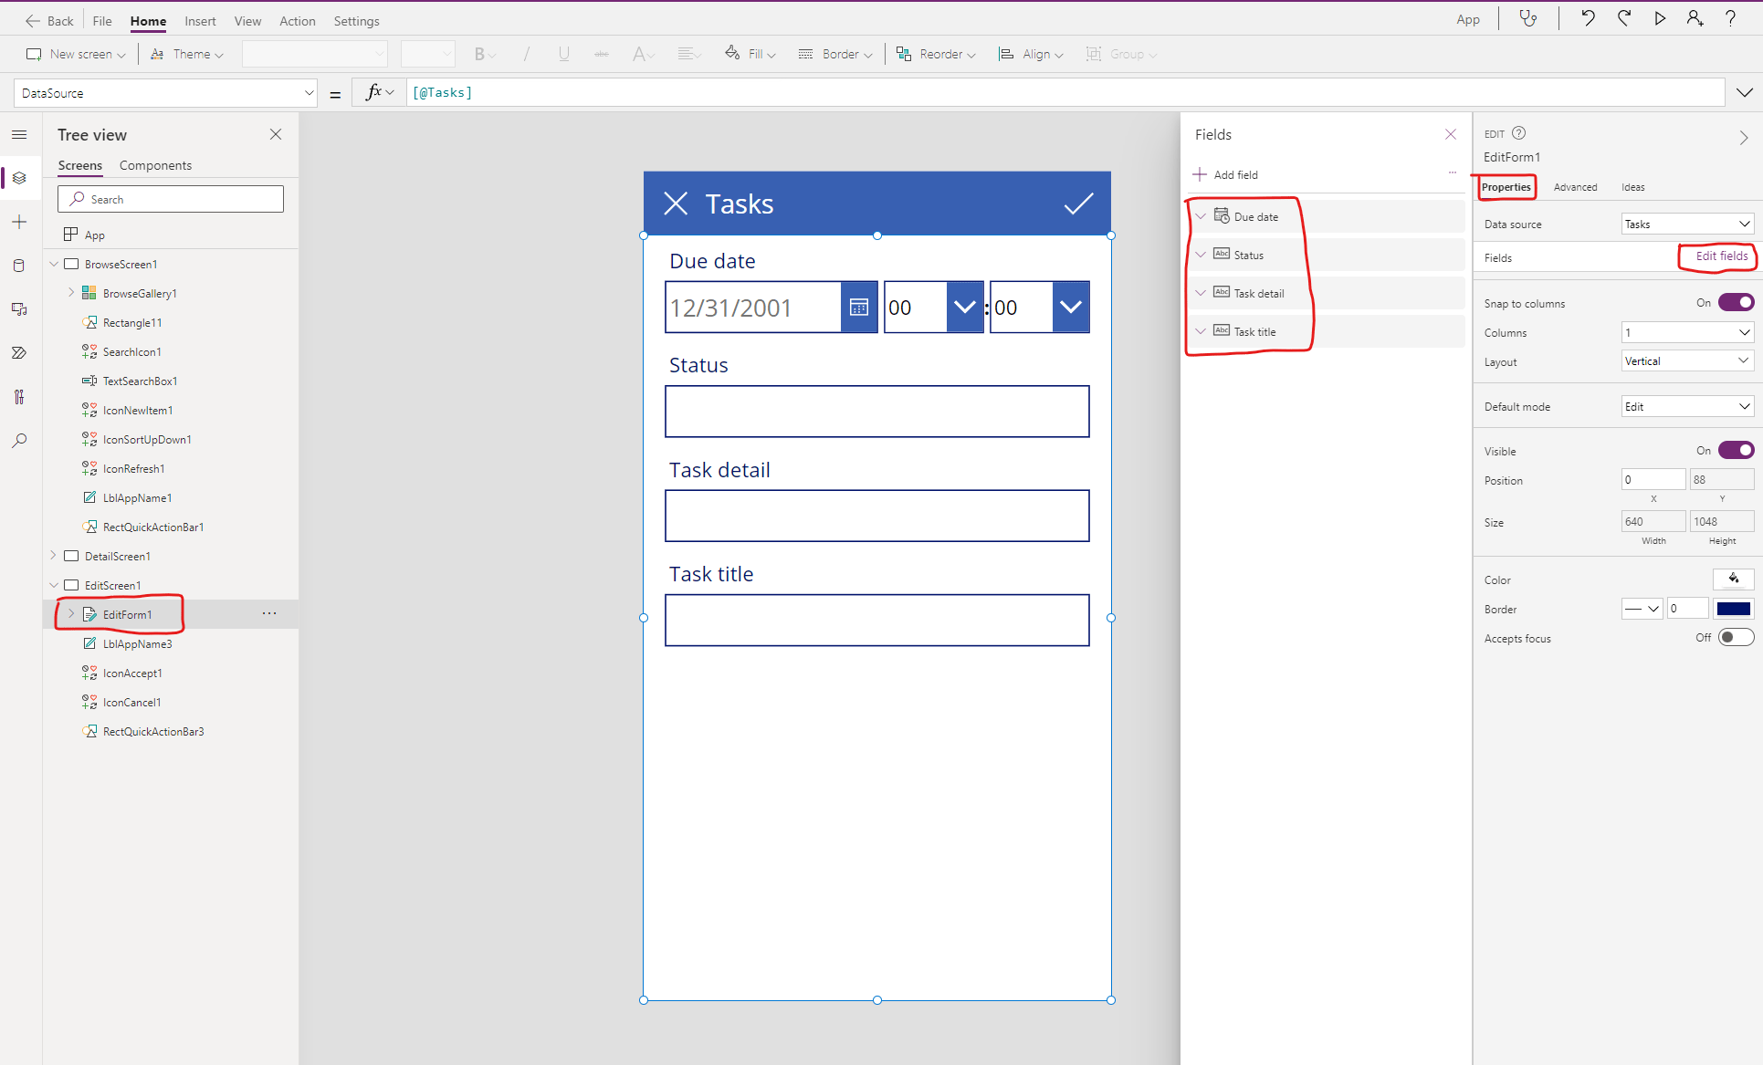
Task: Open the Search icon in left sidebar
Action: coord(19,441)
